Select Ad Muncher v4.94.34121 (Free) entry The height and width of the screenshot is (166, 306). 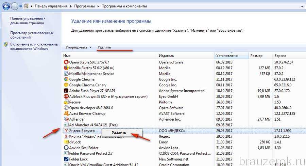(x=93, y=125)
